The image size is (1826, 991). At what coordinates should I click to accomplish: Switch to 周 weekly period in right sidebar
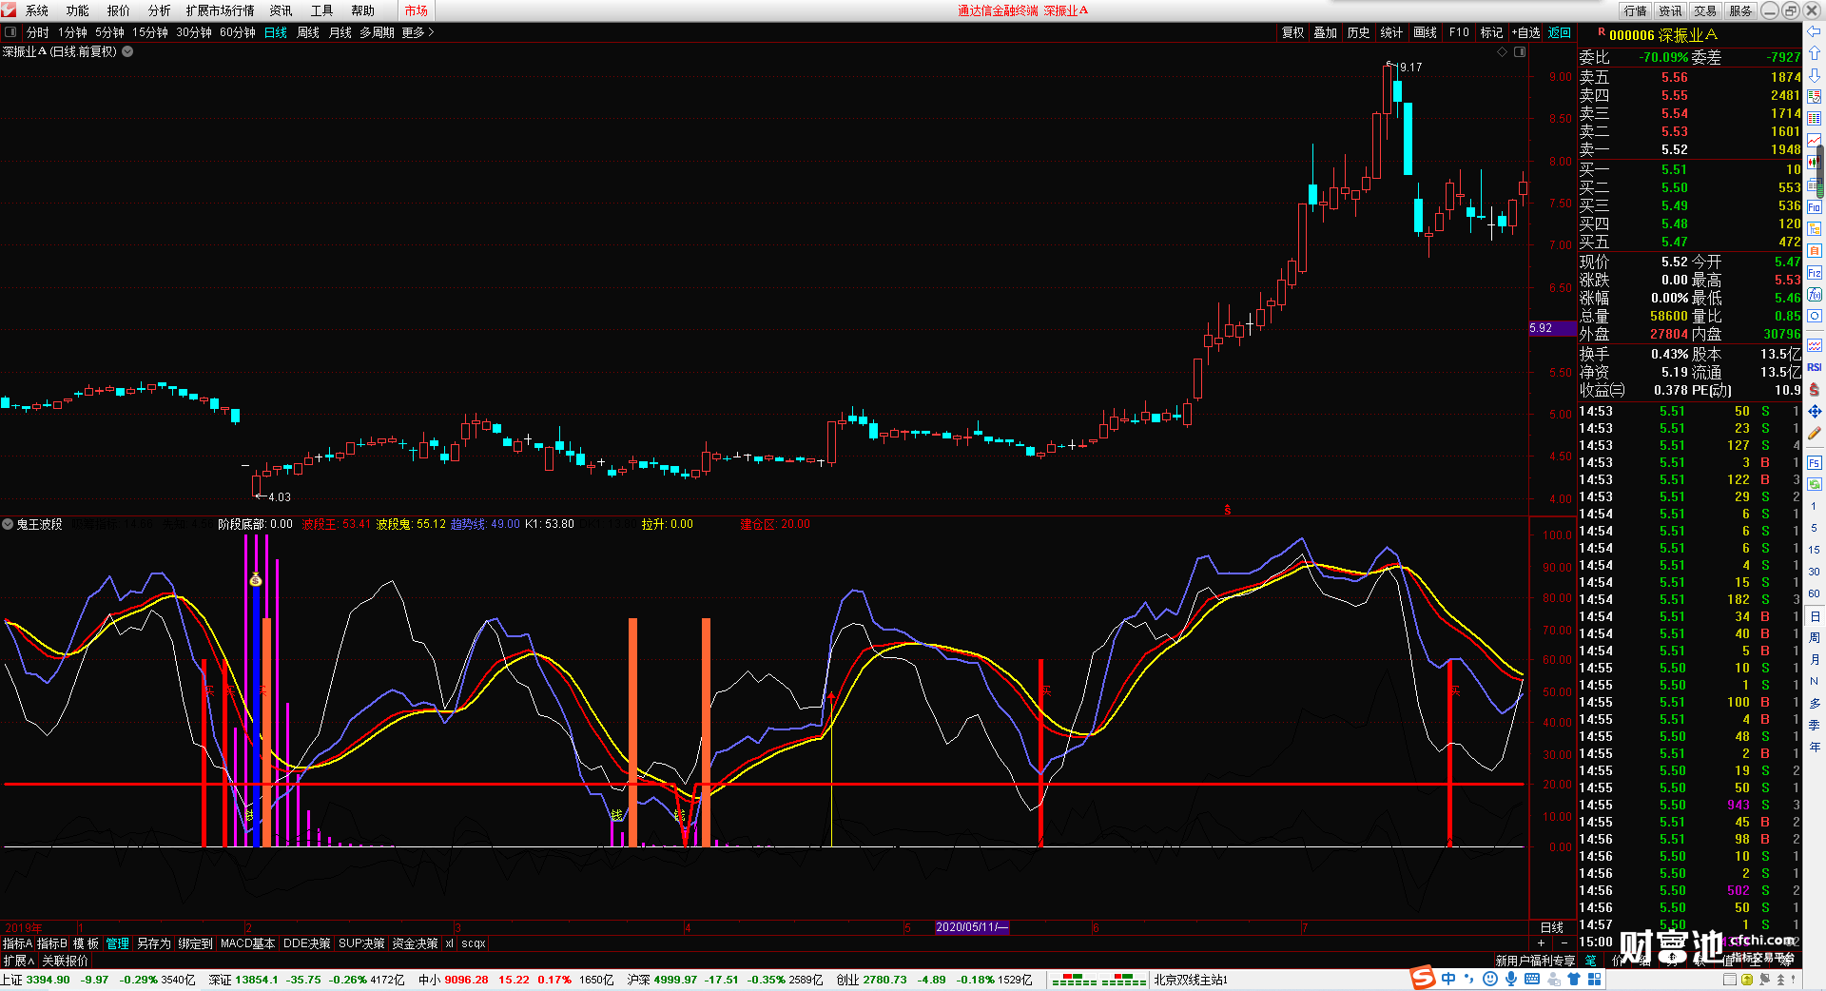coord(1814,637)
